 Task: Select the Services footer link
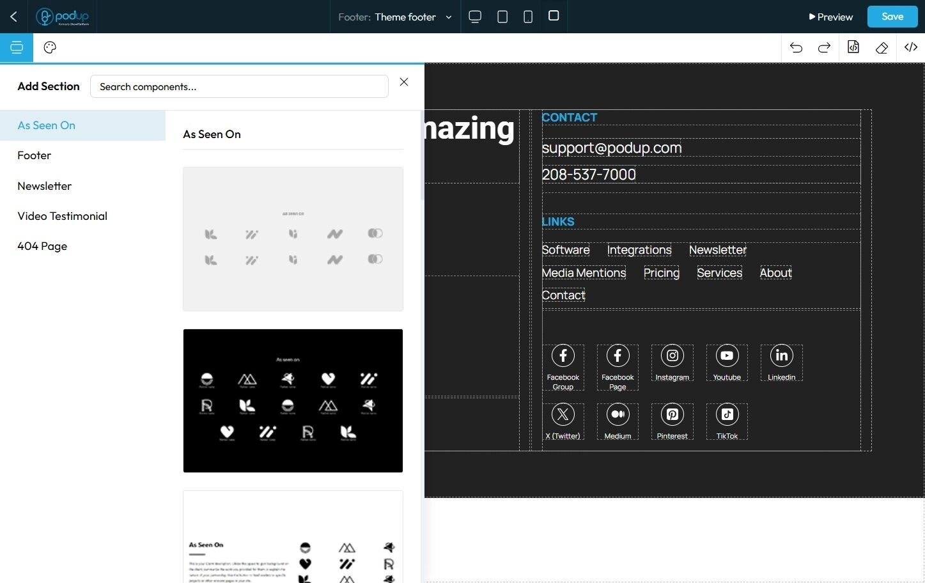720,273
